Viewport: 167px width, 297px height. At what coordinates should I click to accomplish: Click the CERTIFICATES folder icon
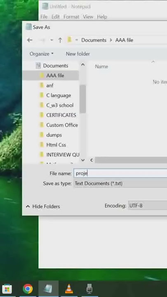tap(42, 115)
